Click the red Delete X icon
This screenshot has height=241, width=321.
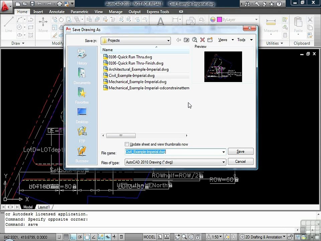(x=203, y=40)
